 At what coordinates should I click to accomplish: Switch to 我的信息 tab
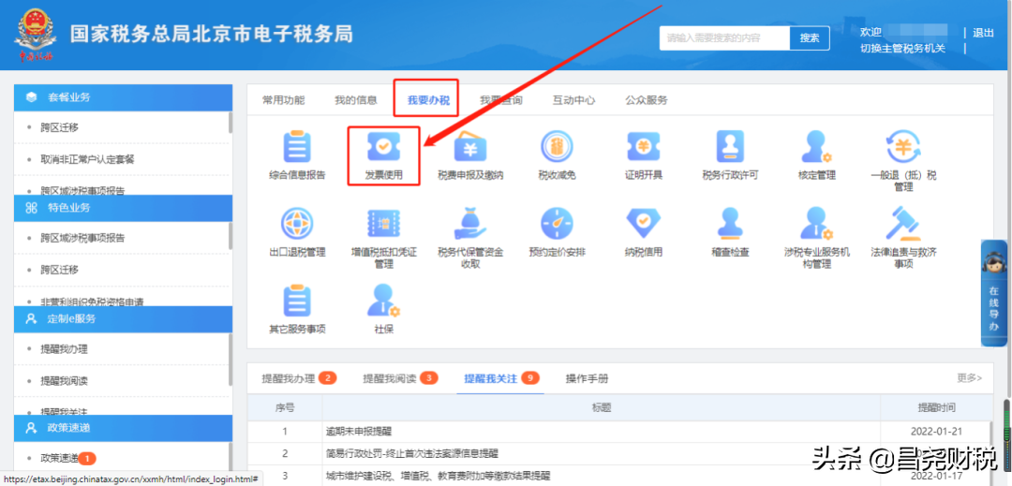tap(356, 100)
